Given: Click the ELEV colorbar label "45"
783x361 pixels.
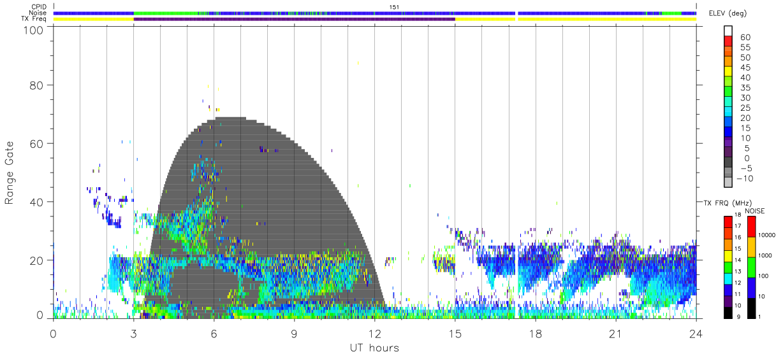Looking at the screenshot, I should coord(745,67).
